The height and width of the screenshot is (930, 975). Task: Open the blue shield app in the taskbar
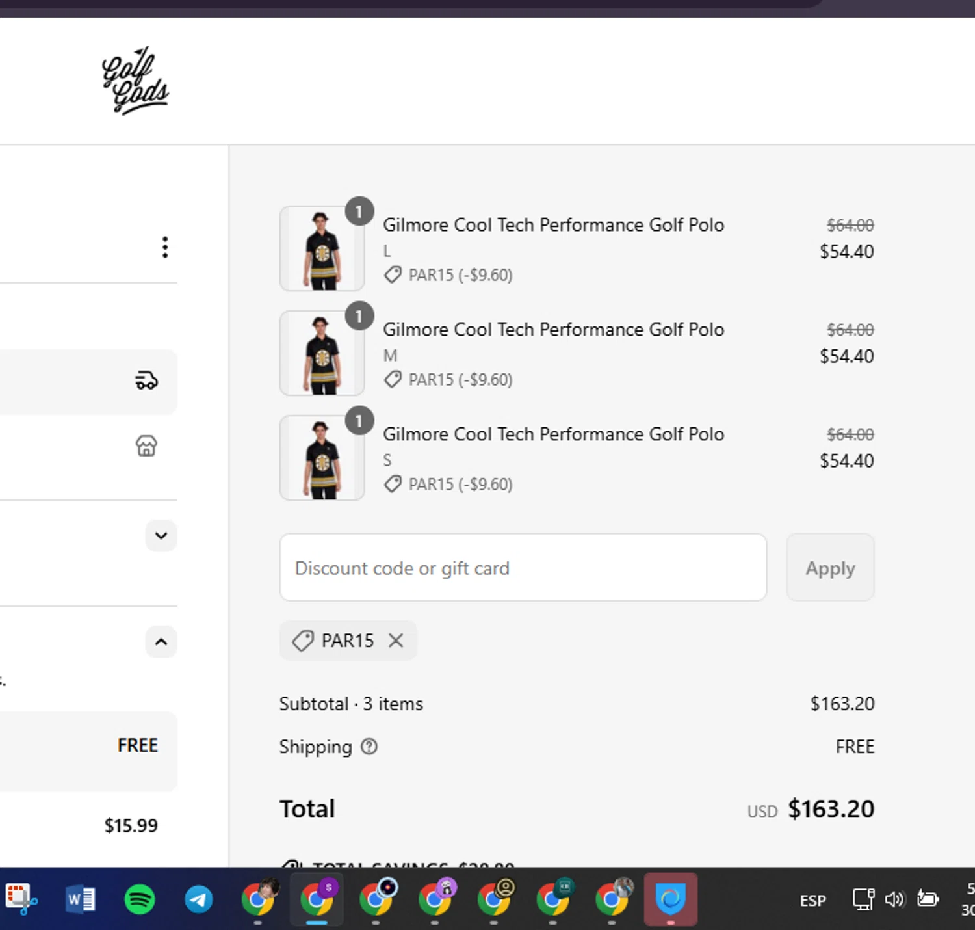coord(671,899)
